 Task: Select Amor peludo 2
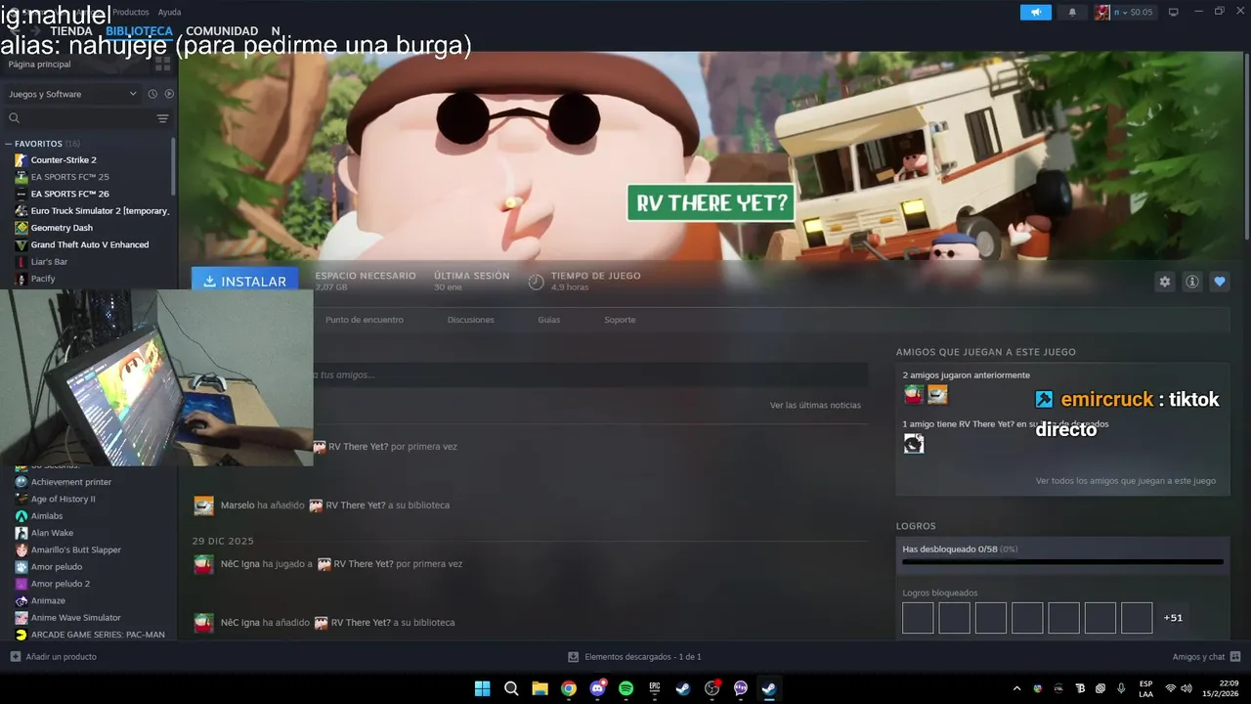pos(60,584)
